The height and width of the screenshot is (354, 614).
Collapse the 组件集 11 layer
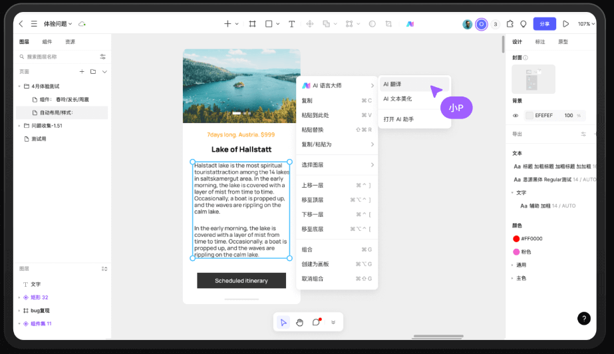[x=19, y=324]
